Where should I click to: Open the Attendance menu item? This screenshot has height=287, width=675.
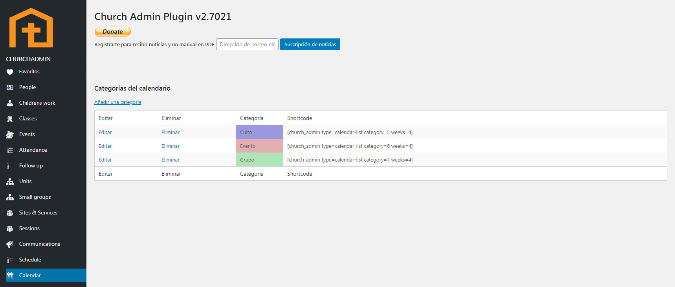tap(33, 150)
